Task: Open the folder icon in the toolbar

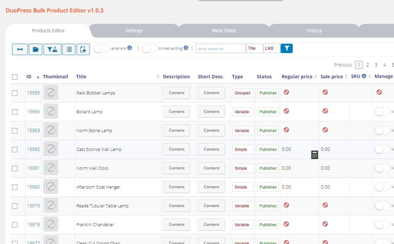Action: pyautogui.click(x=35, y=49)
